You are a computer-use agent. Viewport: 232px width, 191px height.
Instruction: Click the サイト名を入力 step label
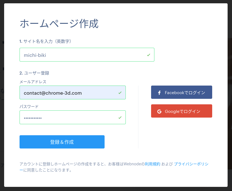[x=45, y=41]
